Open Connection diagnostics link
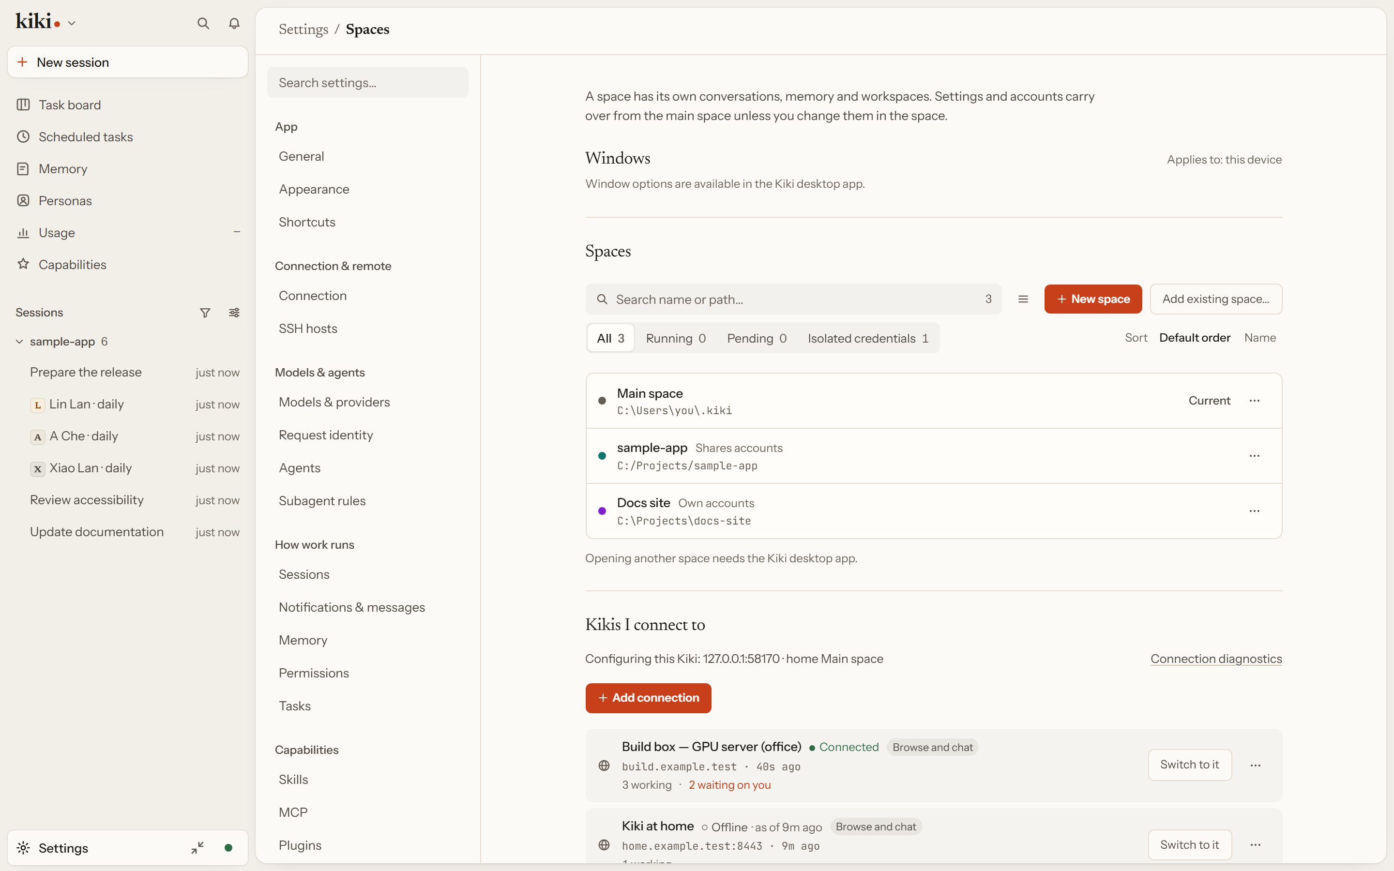This screenshot has height=871, width=1394. coord(1216,659)
